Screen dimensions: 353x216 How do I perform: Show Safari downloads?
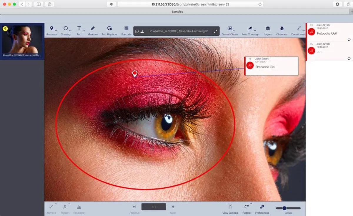(x=337, y=4)
